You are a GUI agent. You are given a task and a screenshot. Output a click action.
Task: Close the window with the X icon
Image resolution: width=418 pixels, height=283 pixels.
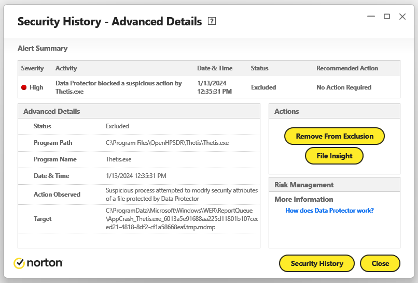pos(402,17)
